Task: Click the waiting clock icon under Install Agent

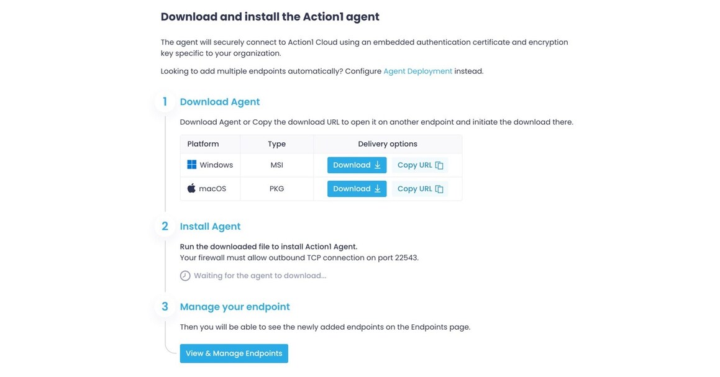Action: coord(185,275)
